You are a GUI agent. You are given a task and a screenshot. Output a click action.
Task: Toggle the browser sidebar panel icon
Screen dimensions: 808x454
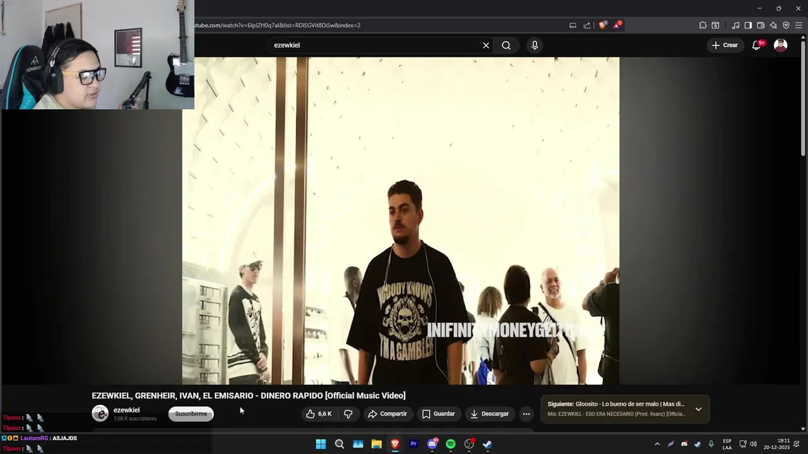coord(748,25)
